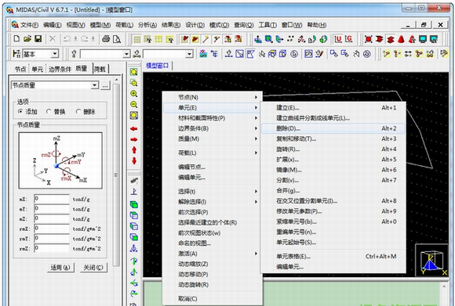Click the New file icon

click(16, 39)
